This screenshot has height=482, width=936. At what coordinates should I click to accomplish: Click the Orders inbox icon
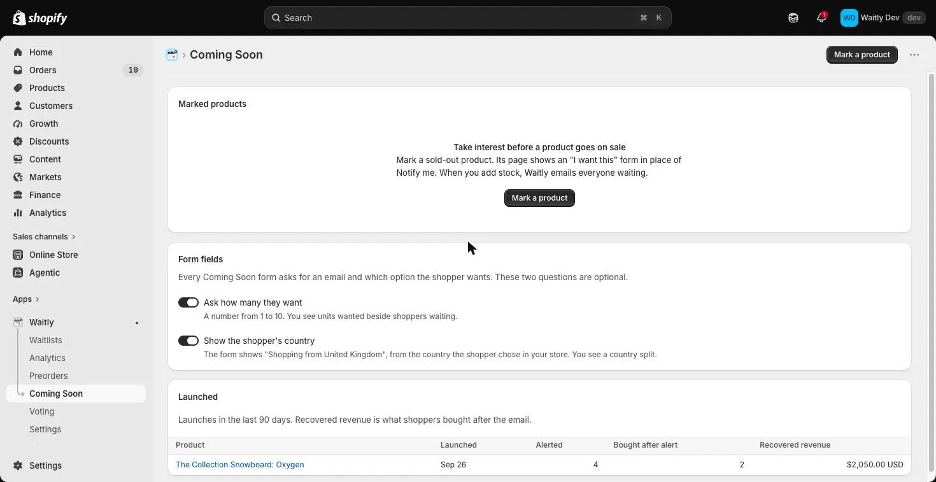pos(18,70)
